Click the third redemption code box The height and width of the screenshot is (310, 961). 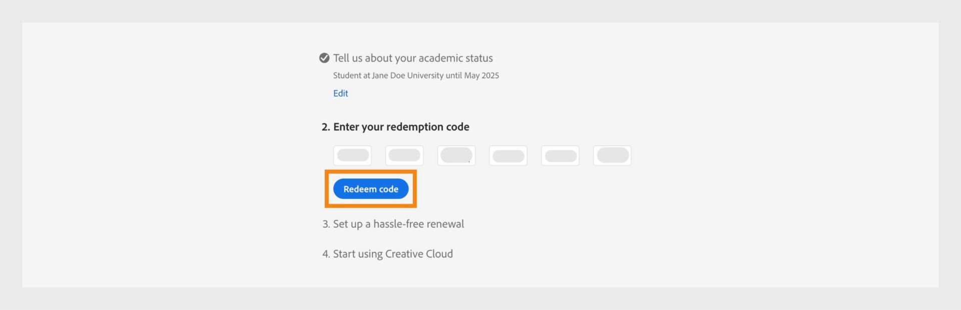(456, 155)
